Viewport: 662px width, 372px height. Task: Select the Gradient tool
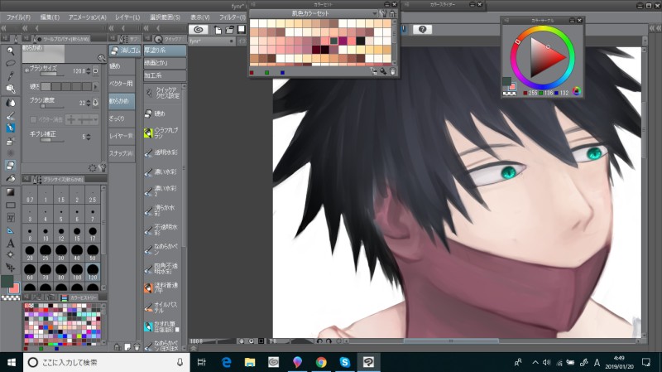[x=11, y=192]
